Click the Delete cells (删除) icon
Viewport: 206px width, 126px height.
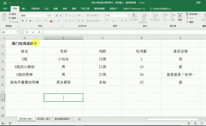pos(173,15)
